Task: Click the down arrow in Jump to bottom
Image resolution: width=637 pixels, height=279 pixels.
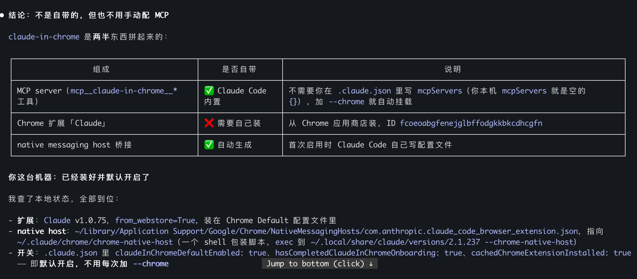Action: click(371, 264)
